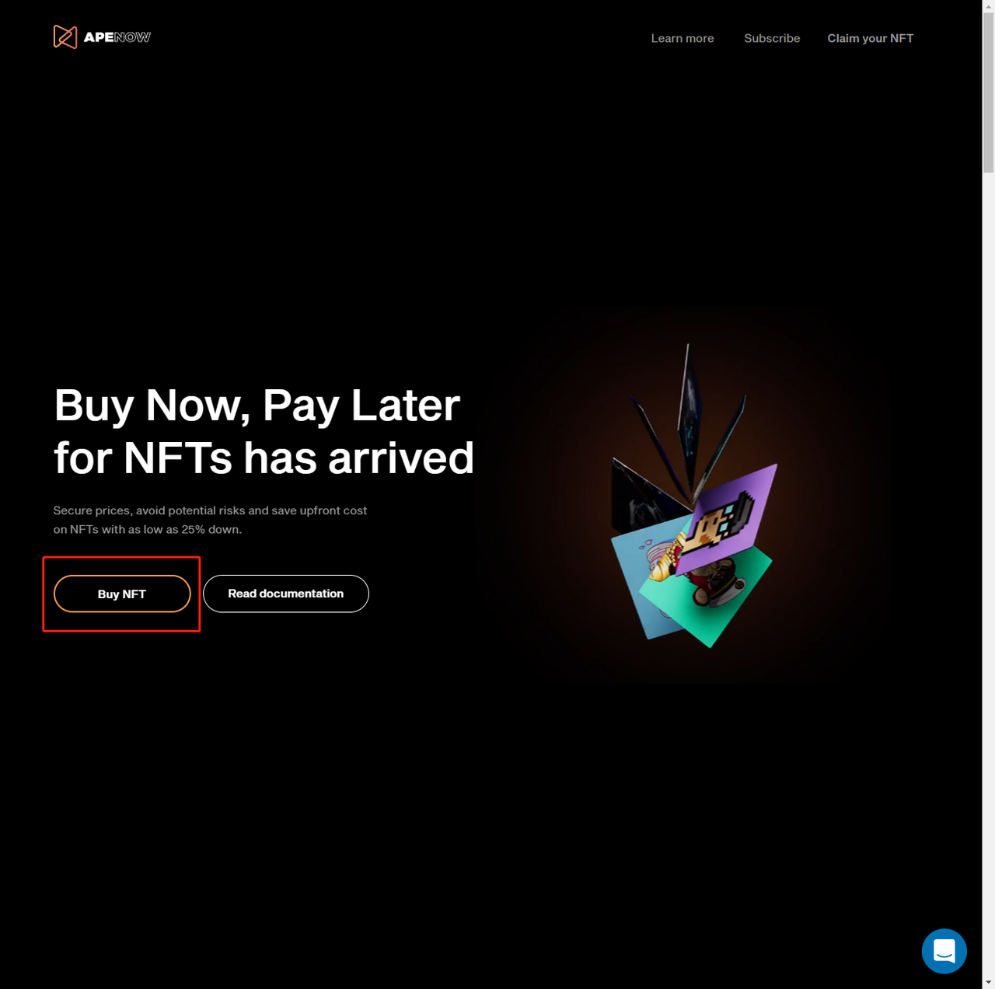Open Read documentation

286,594
